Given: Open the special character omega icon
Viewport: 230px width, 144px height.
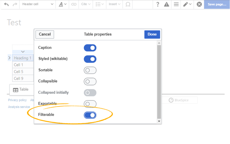Looking at the screenshot, I should (128, 4).
